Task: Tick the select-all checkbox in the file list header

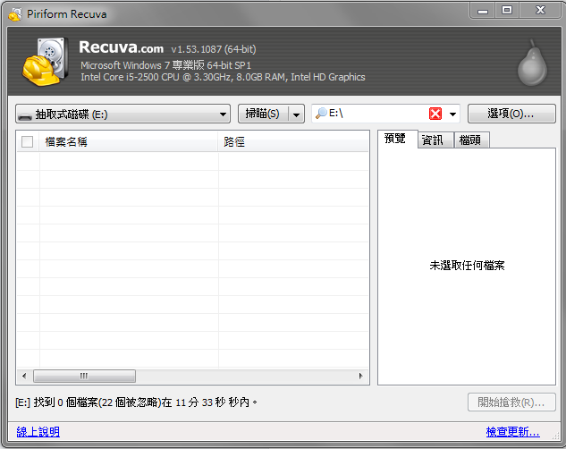Action: pyautogui.click(x=28, y=142)
